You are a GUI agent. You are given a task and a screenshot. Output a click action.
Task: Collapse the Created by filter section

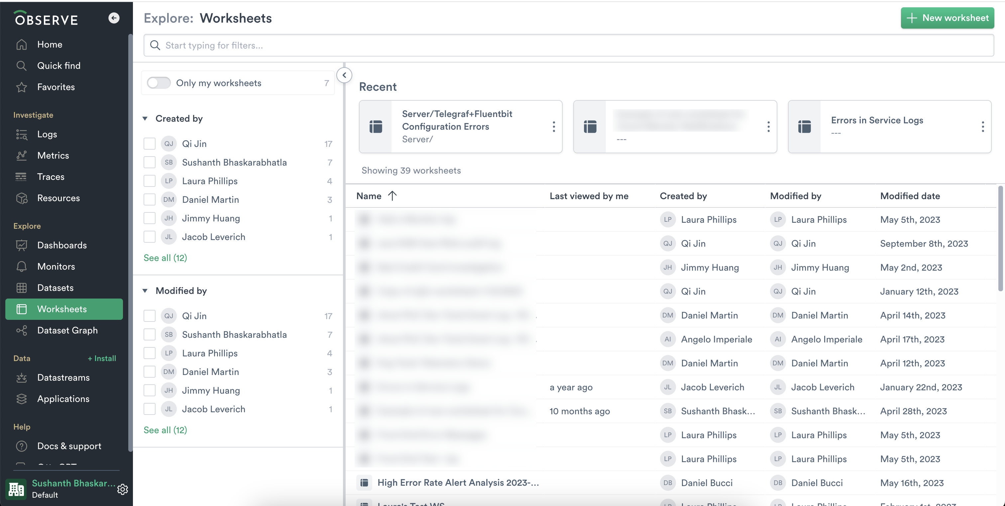pyautogui.click(x=145, y=119)
